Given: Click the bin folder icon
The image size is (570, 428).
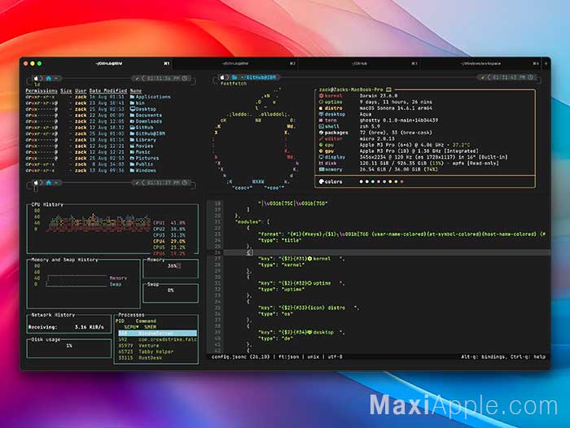Looking at the screenshot, I should pyautogui.click(x=132, y=103).
